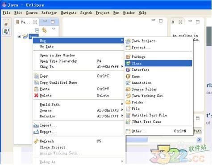Click the Export... icon
The image size is (212, 168).
(36, 132)
